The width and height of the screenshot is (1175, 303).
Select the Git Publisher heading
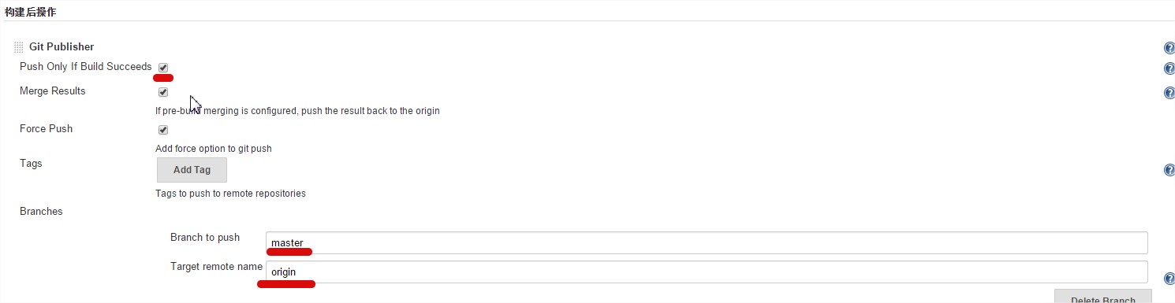62,47
